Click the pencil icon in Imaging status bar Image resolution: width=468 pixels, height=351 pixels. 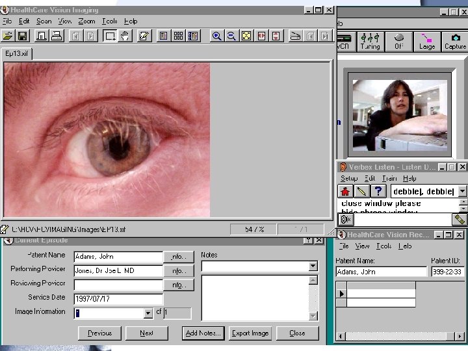[5, 229]
